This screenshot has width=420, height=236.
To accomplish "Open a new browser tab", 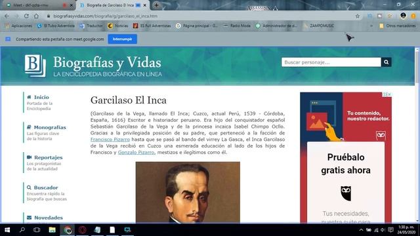I will click(x=156, y=5).
